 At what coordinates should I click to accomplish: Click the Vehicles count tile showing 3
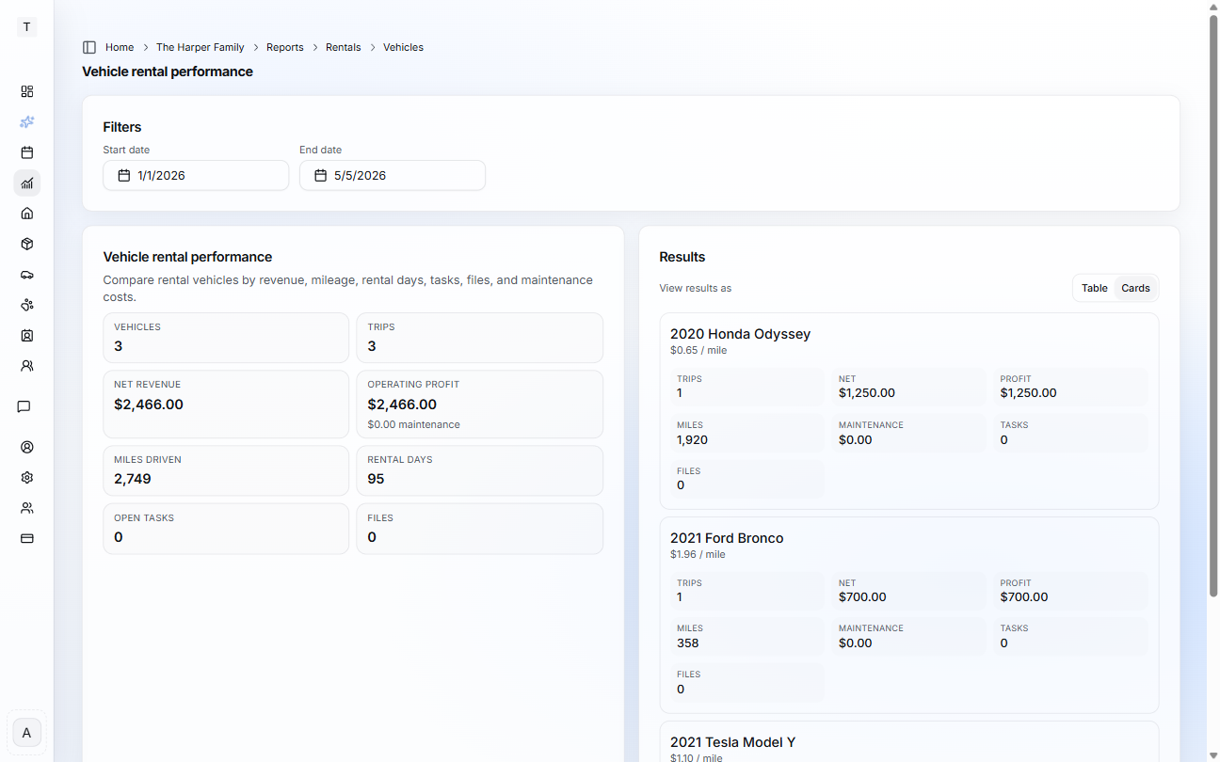(226, 338)
